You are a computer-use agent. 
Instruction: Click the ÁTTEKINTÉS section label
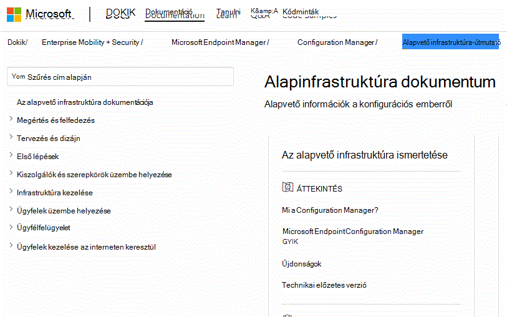pyautogui.click(x=319, y=188)
